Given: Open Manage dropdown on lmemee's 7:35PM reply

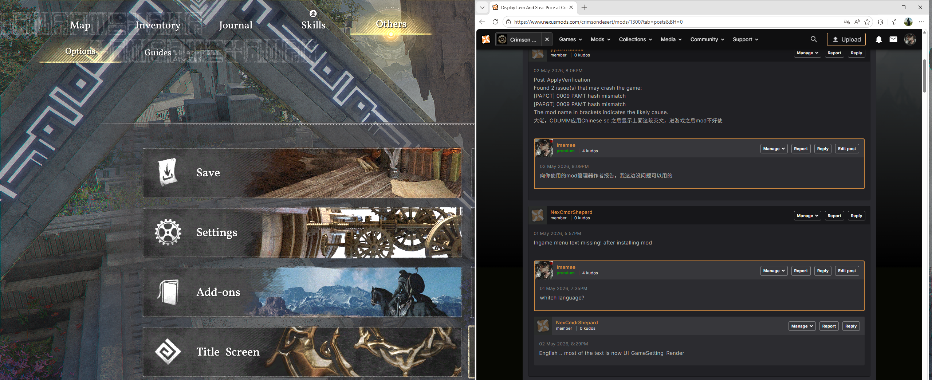Looking at the screenshot, I should (x=774, y=271).
